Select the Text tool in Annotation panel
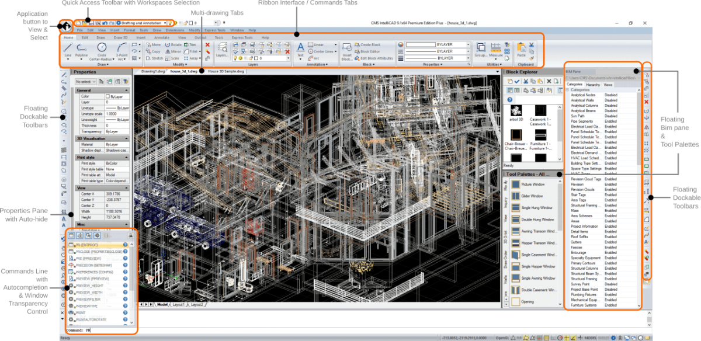The image size is (701, 341). pos(300,47)
